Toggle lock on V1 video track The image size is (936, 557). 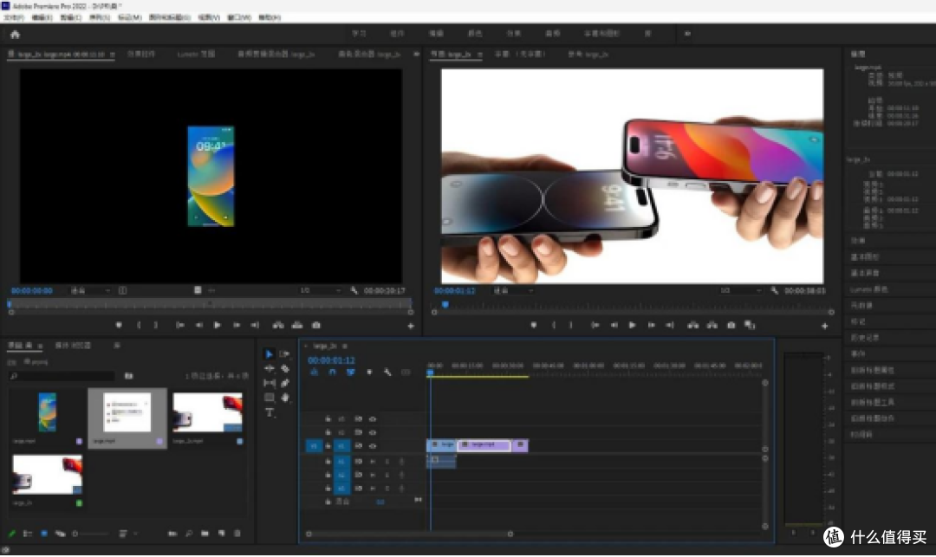pyautogui.click(x=328, y=446)
